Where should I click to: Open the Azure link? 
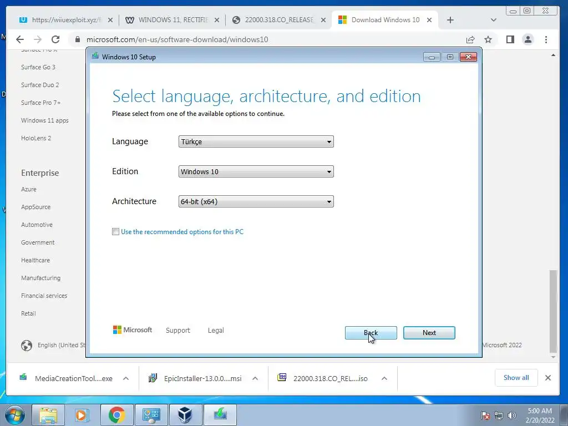coord(29,190)
